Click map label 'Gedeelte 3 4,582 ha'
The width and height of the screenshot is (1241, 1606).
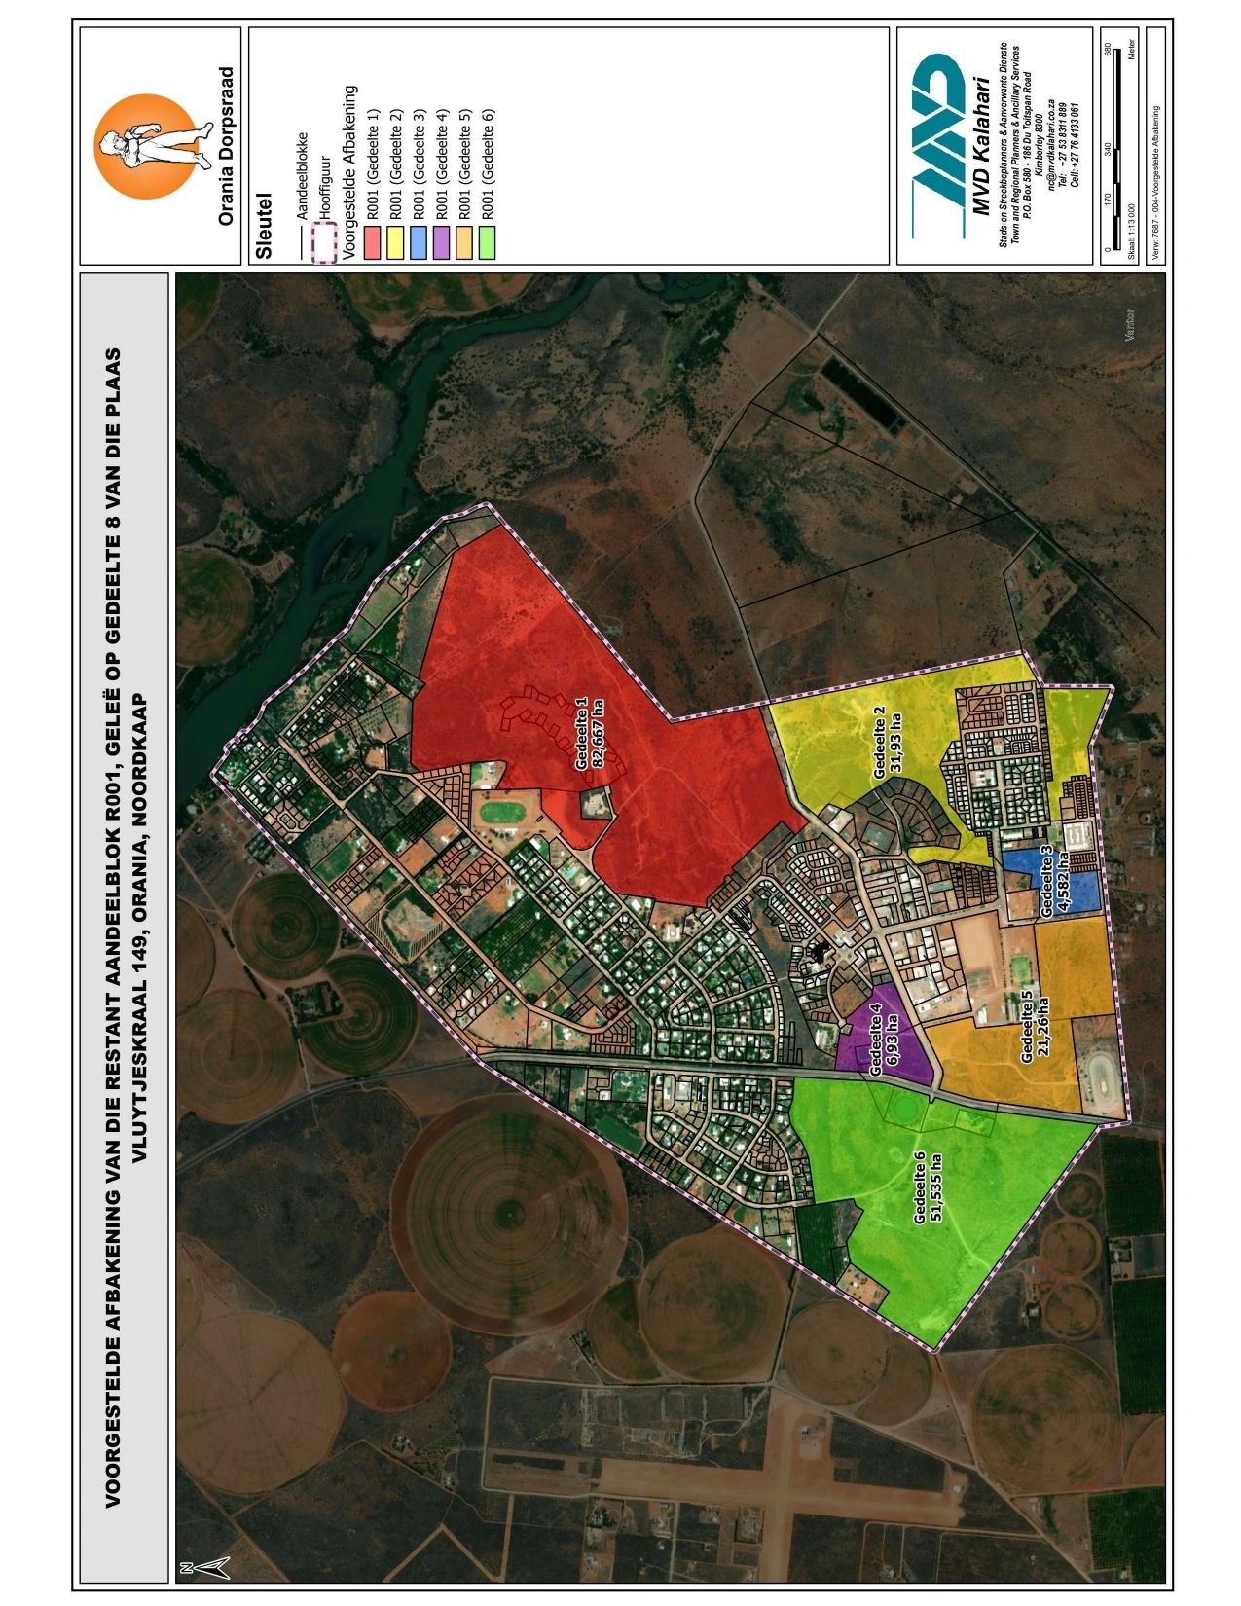(x=1055, y=881)
